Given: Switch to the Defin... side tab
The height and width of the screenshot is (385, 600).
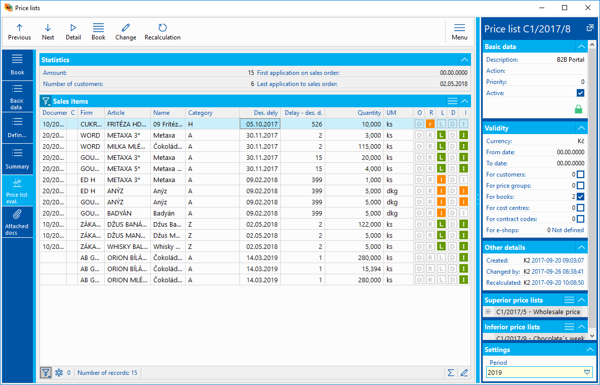Looking at the screenshot, I should click(17, 128).
